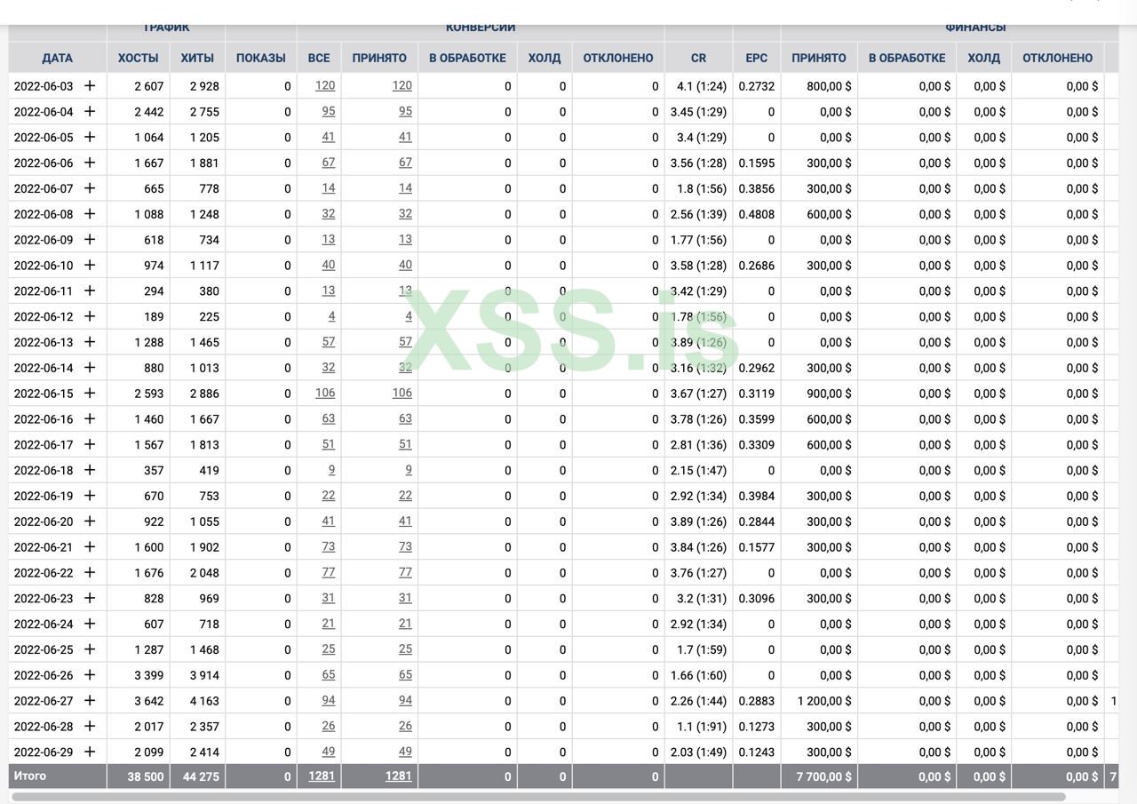Click the plus icon for 2022-06-27

click(x=90, y=701)
